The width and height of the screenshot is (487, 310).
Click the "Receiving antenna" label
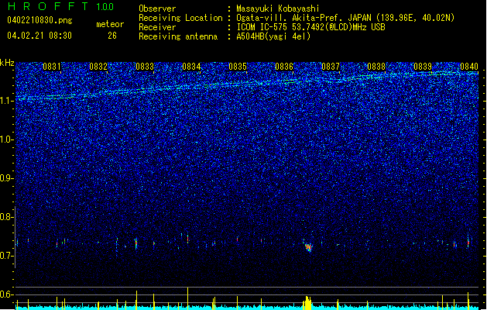178,36
